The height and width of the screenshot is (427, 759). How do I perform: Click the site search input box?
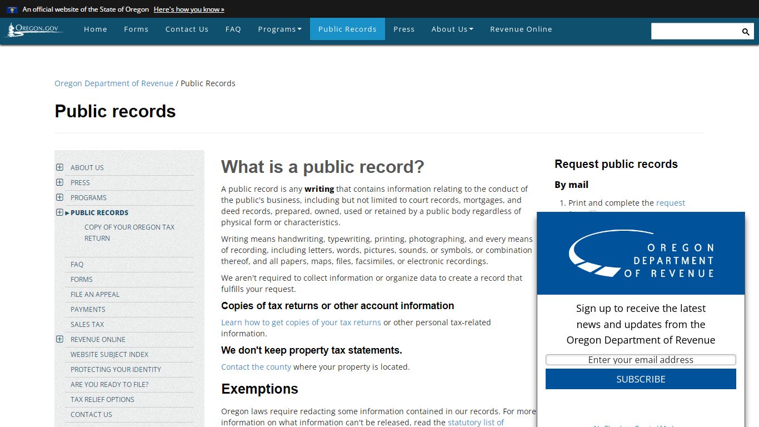(695, 31)
